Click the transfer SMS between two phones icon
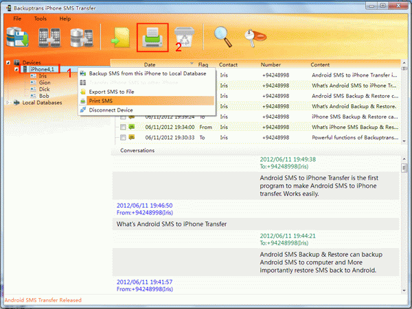 coord(49,38)
